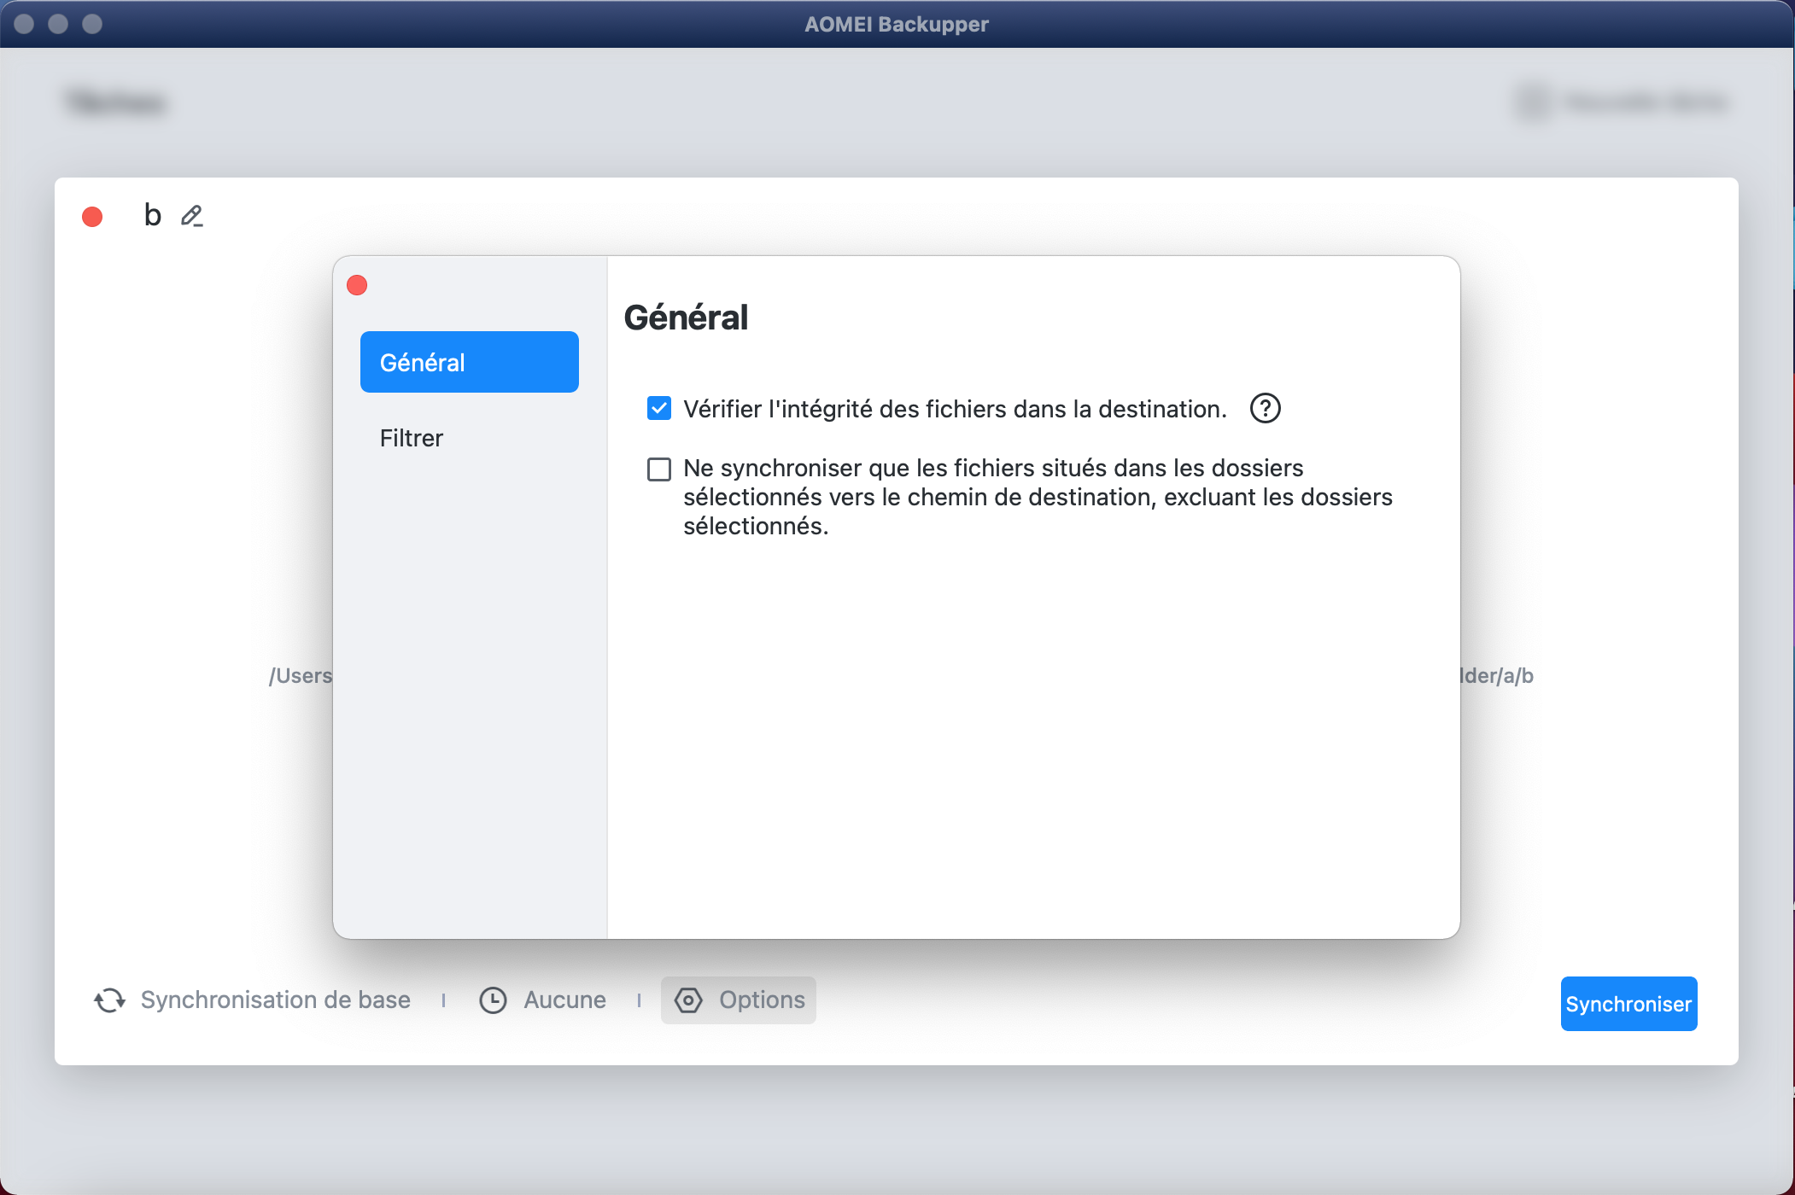The image size is (1795, 1195).
Task: Click the destination path ending in a/b
Action: (1497, 676)
